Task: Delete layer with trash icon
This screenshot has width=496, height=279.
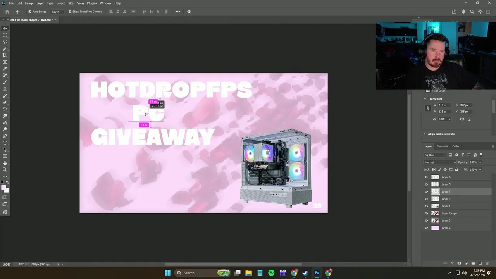Action: pyautogui.click(x=487, y=263)
